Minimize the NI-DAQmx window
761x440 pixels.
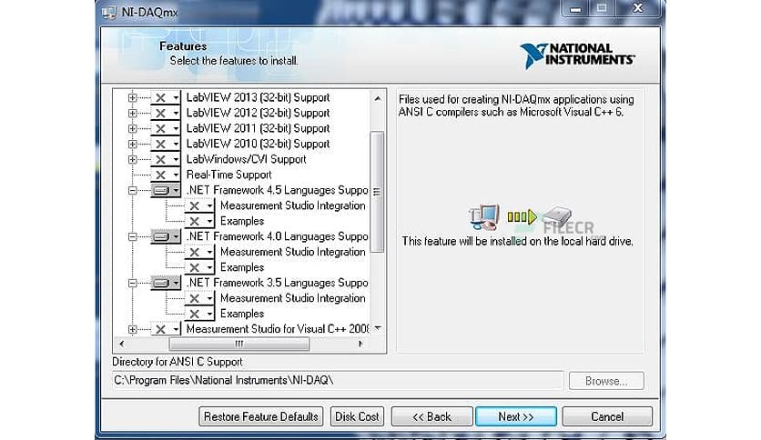(575, 9)
